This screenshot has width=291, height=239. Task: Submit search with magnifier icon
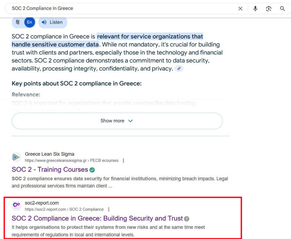point(282,9)
